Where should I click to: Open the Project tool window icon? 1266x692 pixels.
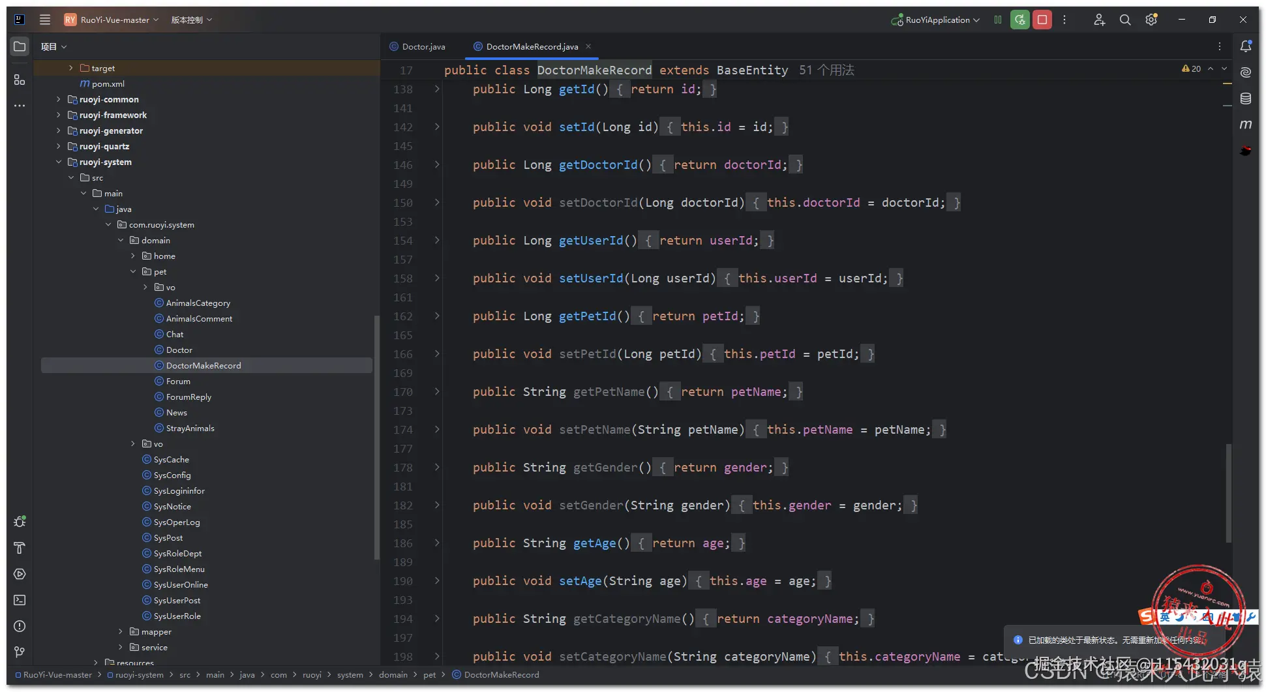pyautogui.click(x=20, y=46)
